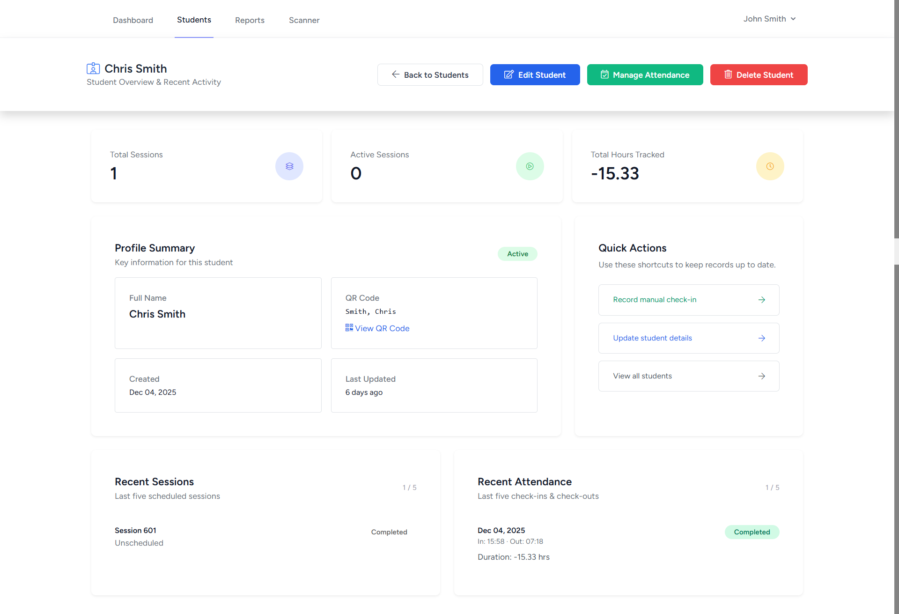Viewport: 899px width, 614px height.
Task: Open Manage Attendance
Action: click(x=645, y=75)
